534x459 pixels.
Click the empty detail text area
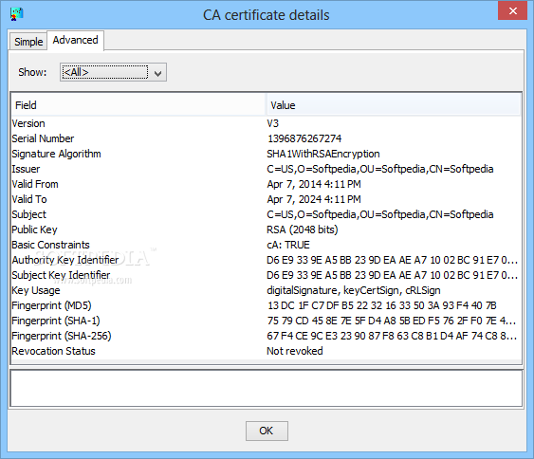(267, 388)
